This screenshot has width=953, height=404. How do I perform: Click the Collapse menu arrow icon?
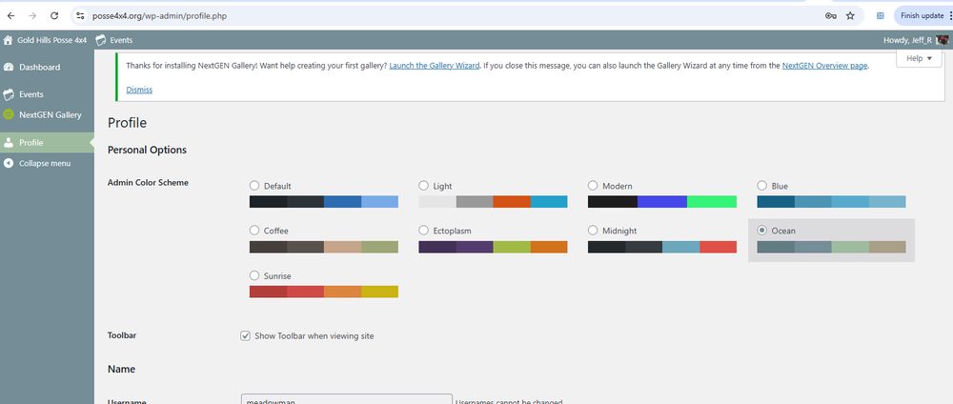pos(9,164)
